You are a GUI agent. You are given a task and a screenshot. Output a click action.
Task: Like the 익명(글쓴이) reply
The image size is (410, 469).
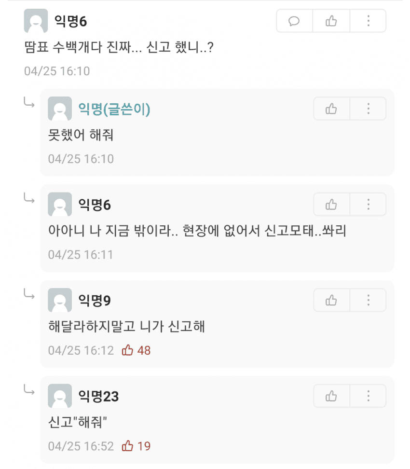tap(331, 109)
